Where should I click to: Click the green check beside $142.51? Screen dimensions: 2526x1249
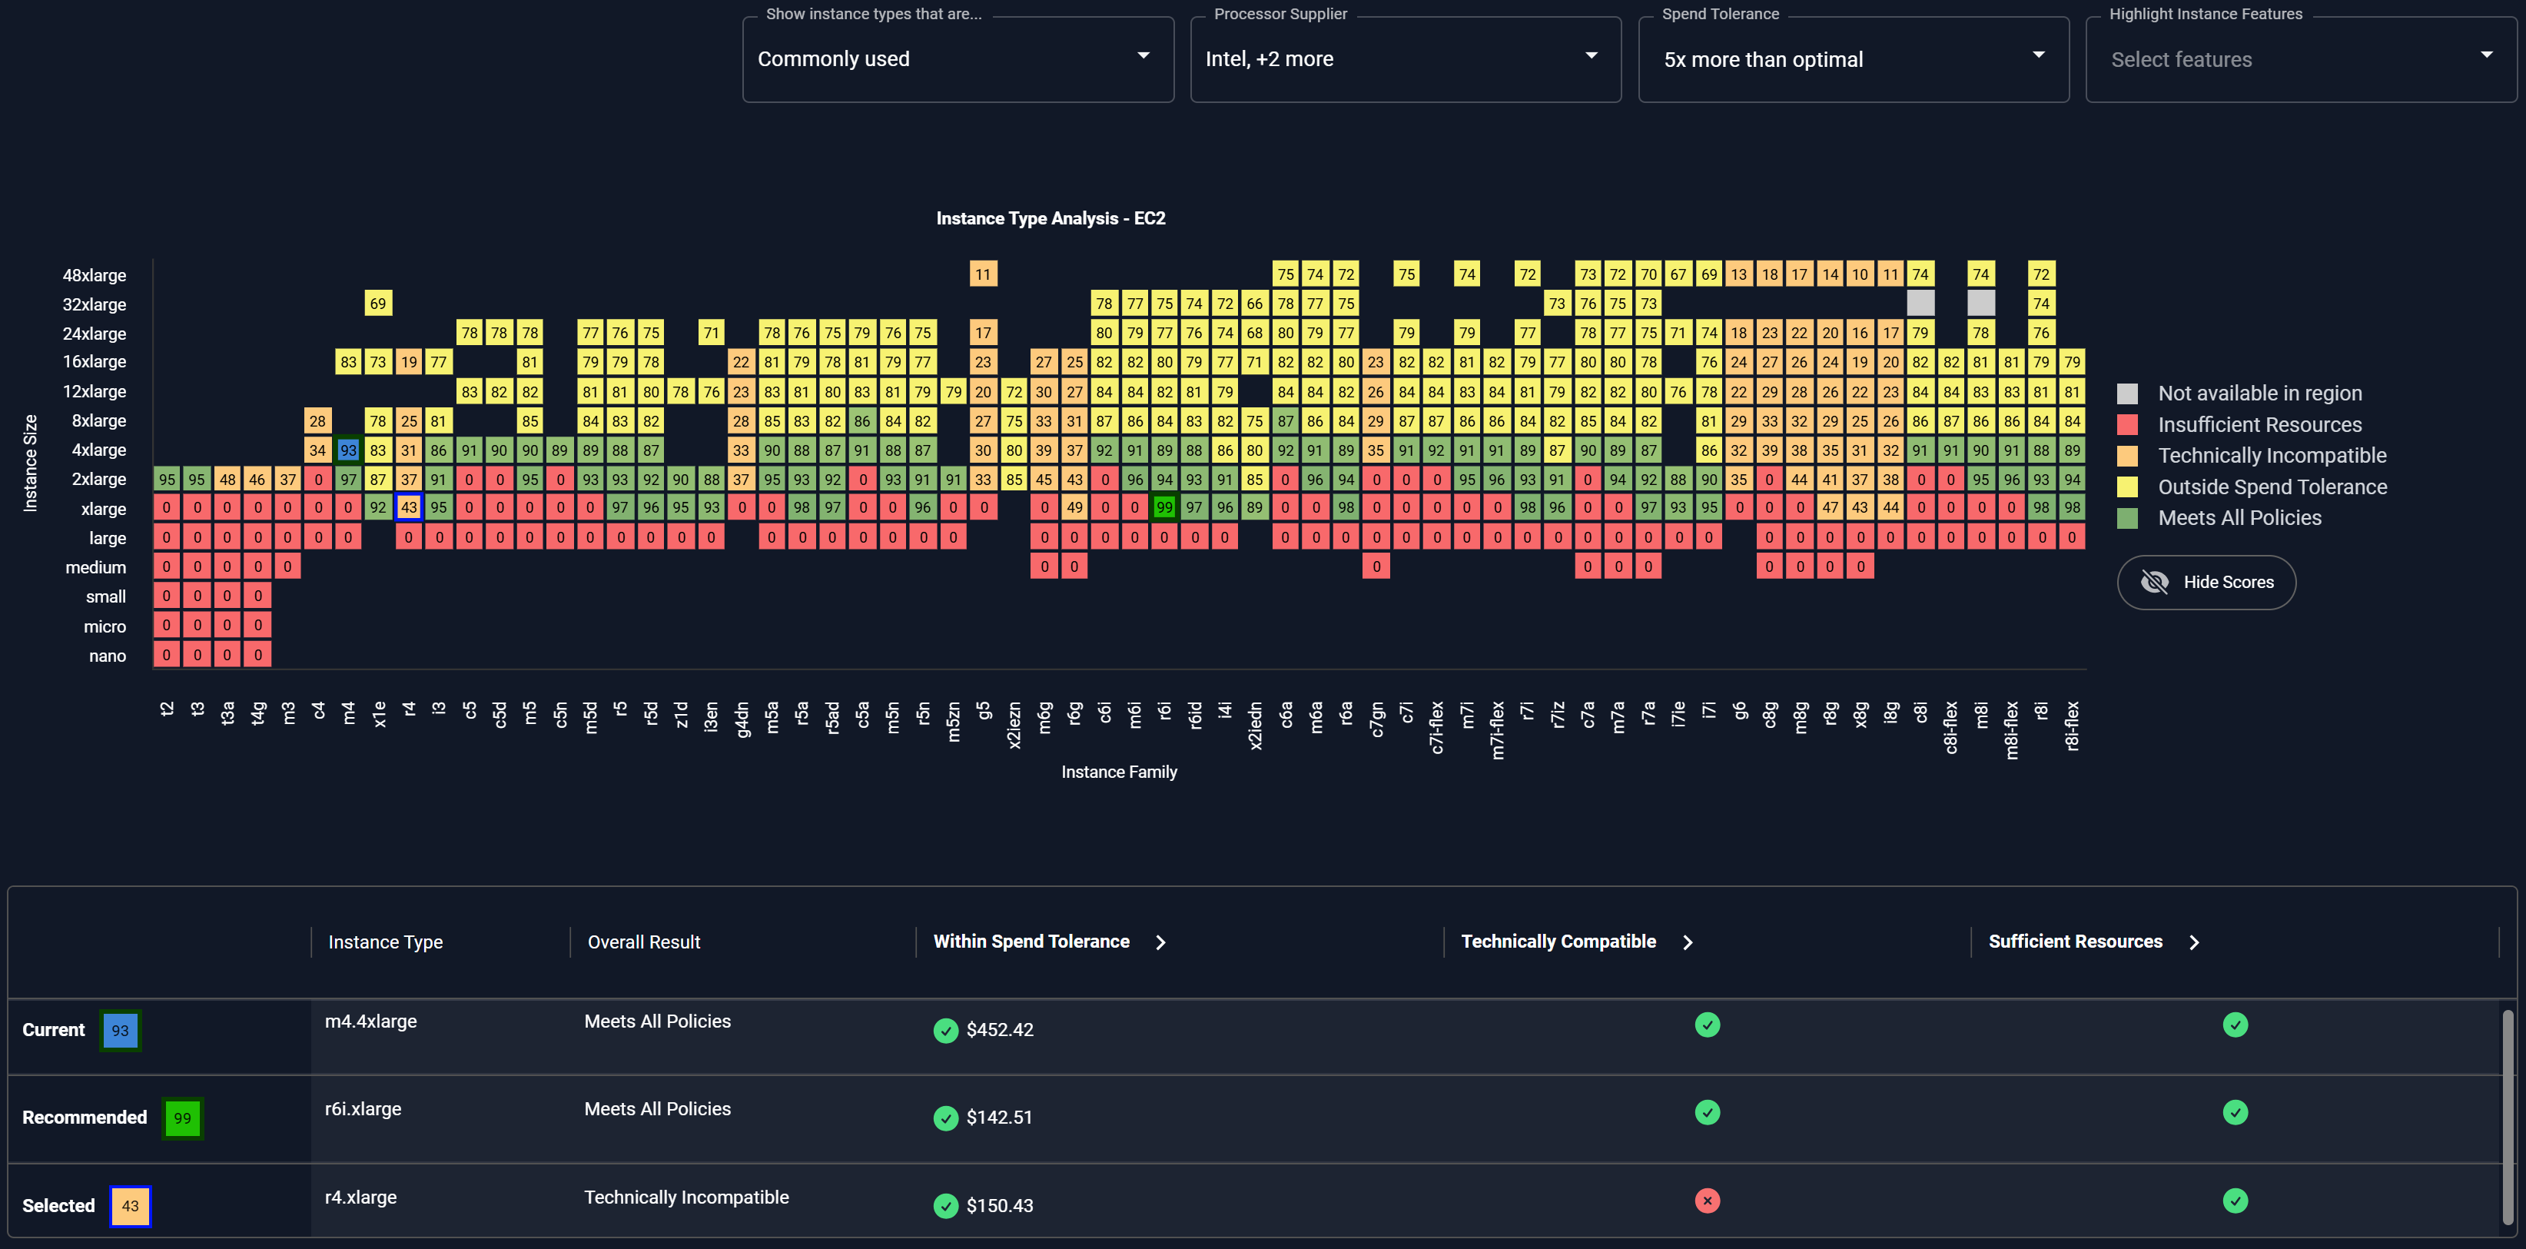(x=945, y=1118)
